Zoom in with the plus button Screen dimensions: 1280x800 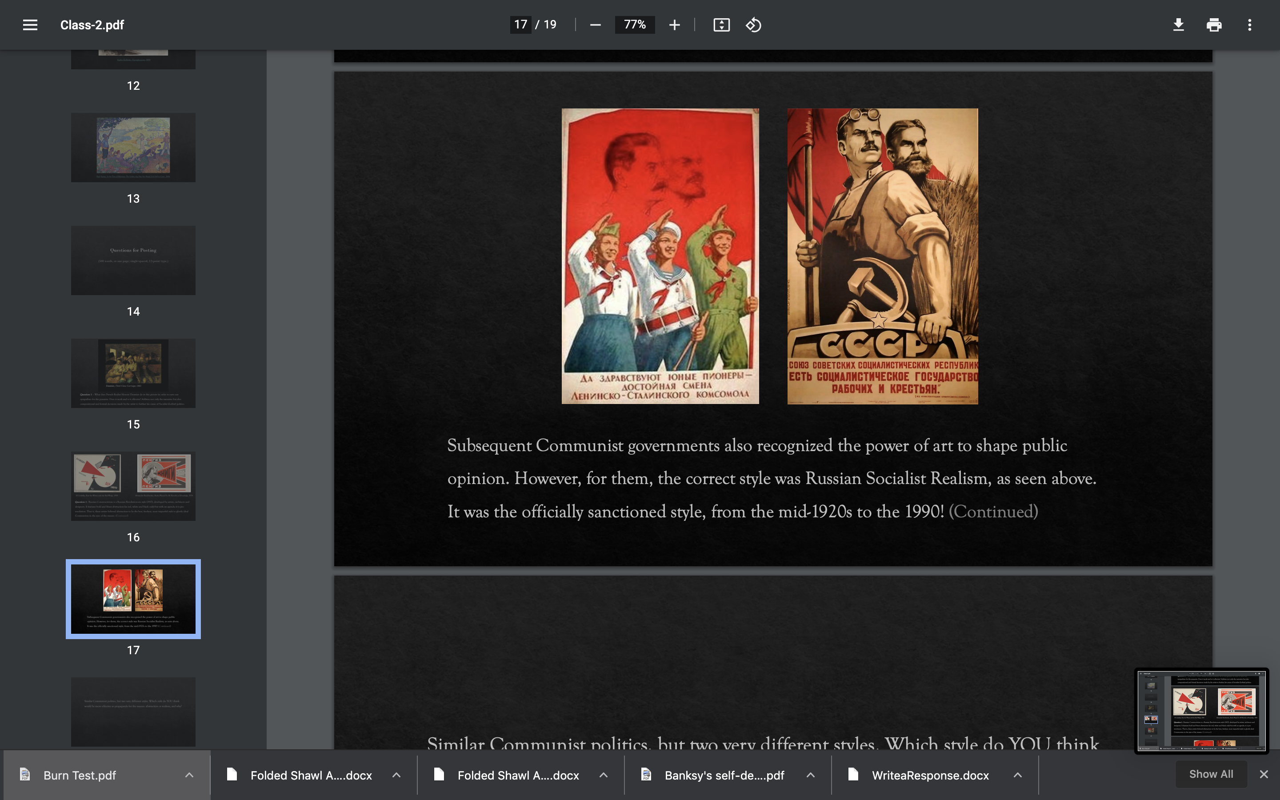tap(674, 25)
